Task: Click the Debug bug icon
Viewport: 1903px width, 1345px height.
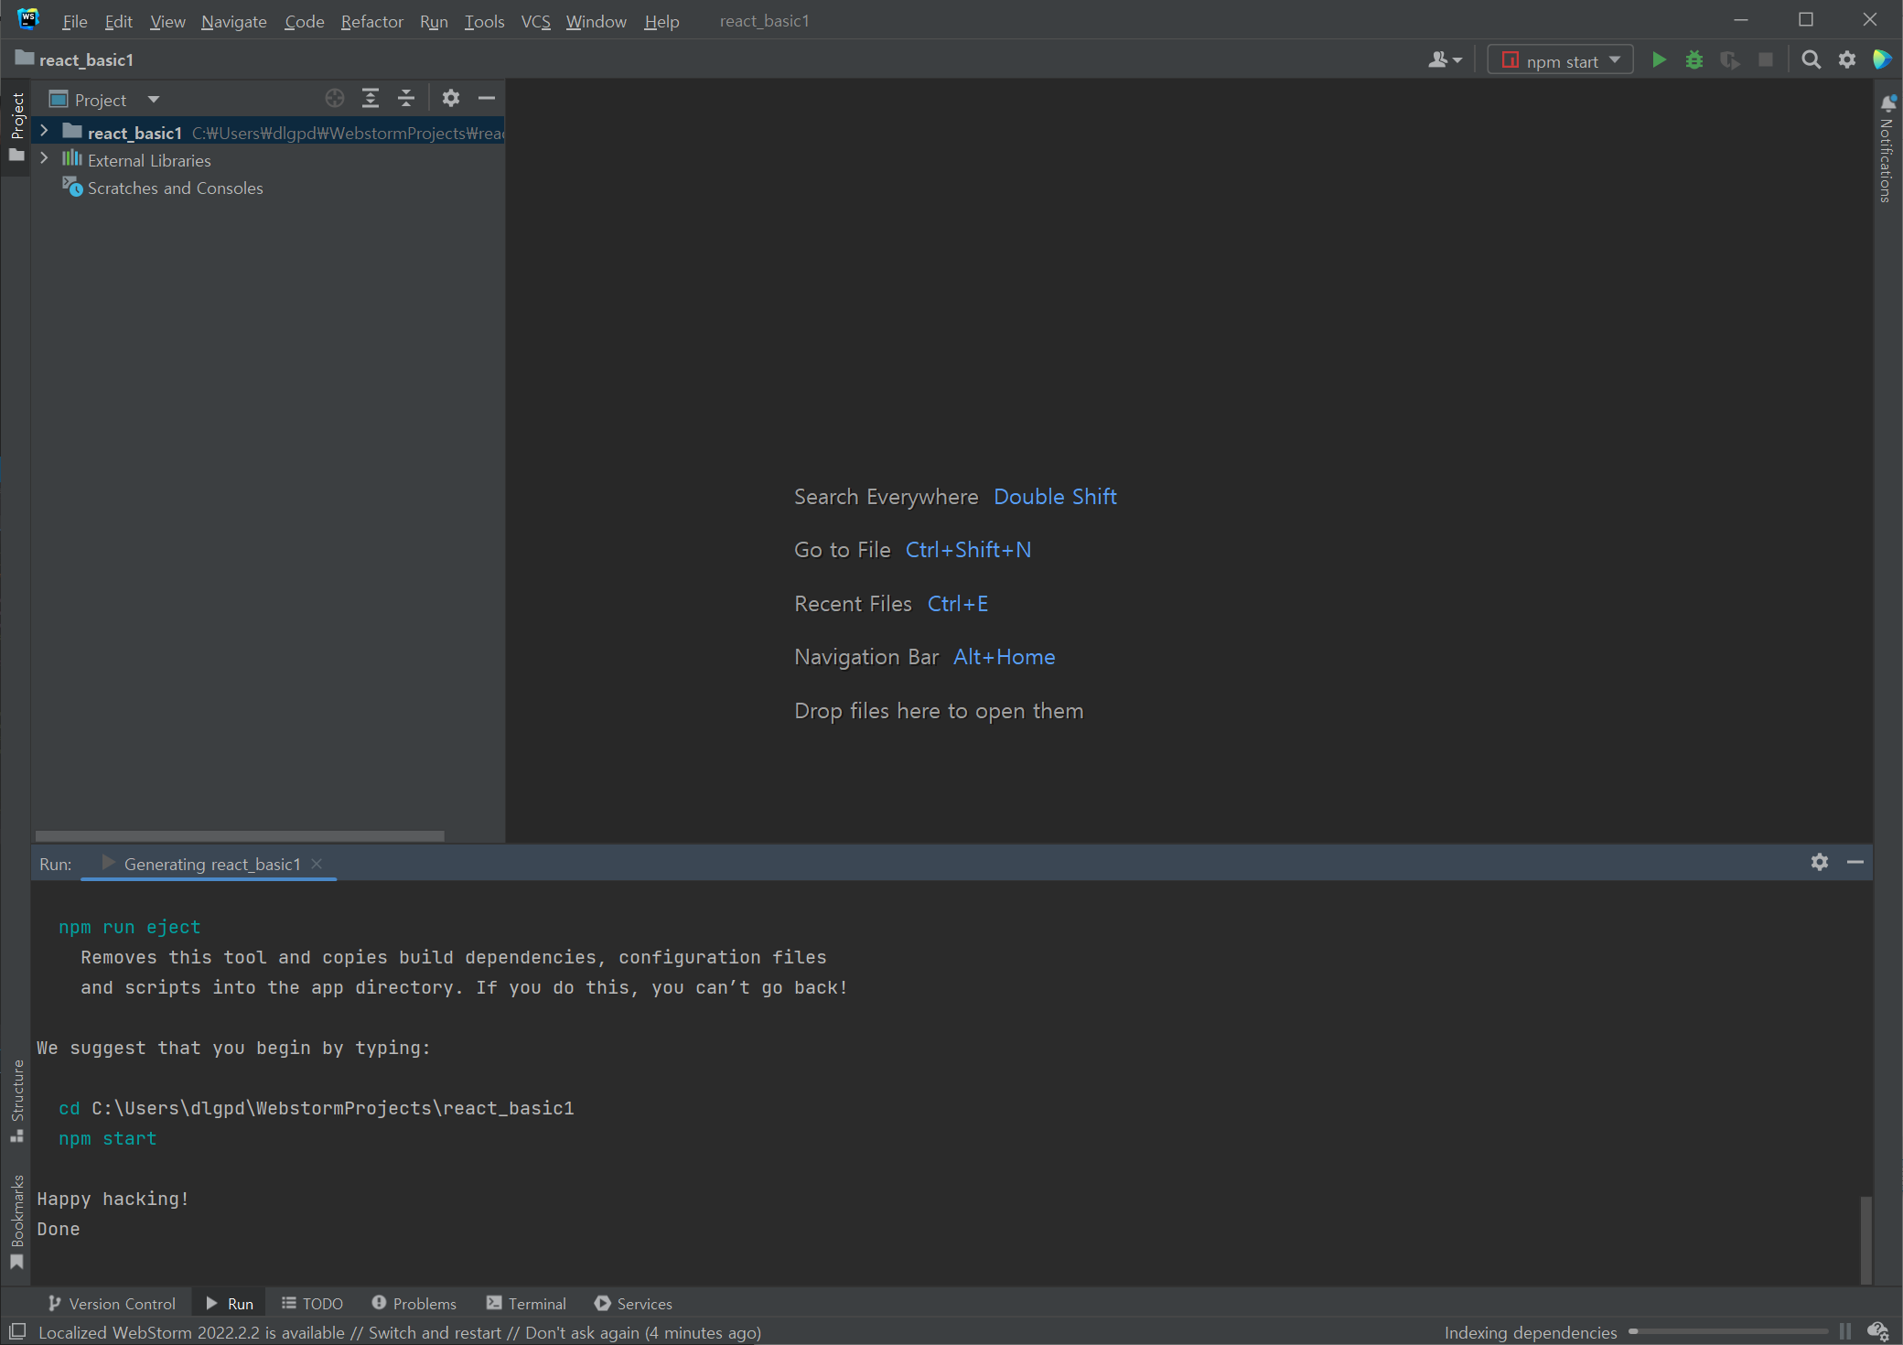Action: pyautogui.click(x=1694, y=60)
